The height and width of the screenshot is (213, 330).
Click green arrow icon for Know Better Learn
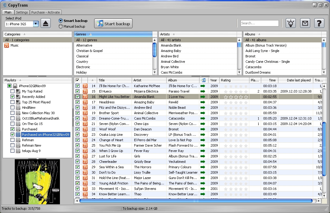(x=203, y=194)
